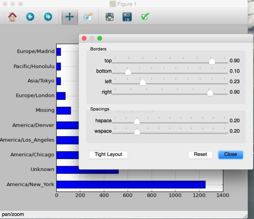Click the Home reset view icon
The image size is (254, 219).
(x=12, y=17)
